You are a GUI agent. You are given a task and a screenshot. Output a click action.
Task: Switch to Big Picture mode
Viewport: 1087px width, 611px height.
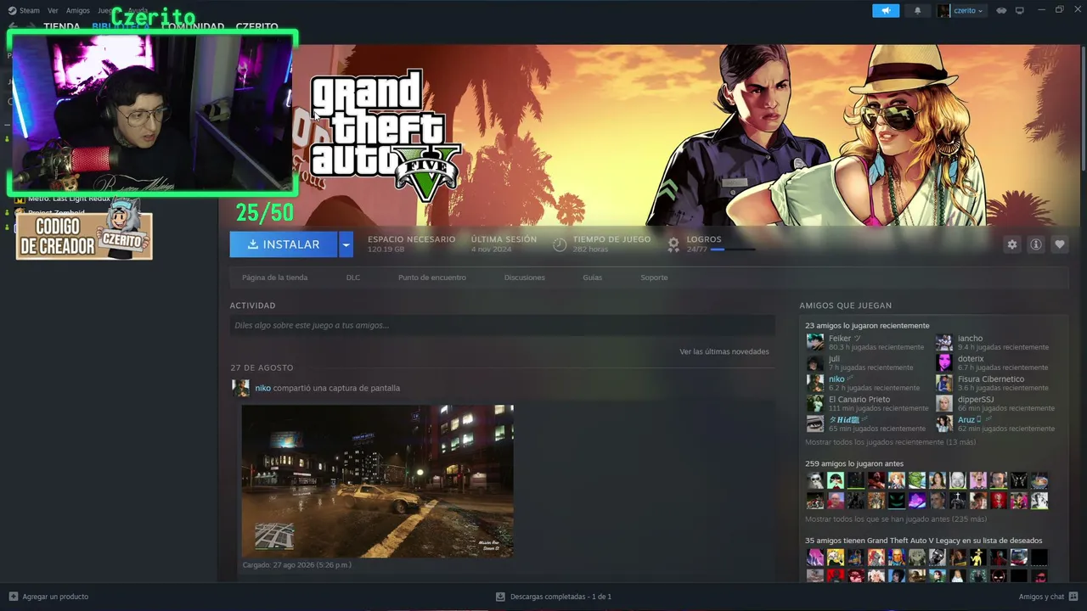[1020, 11]
